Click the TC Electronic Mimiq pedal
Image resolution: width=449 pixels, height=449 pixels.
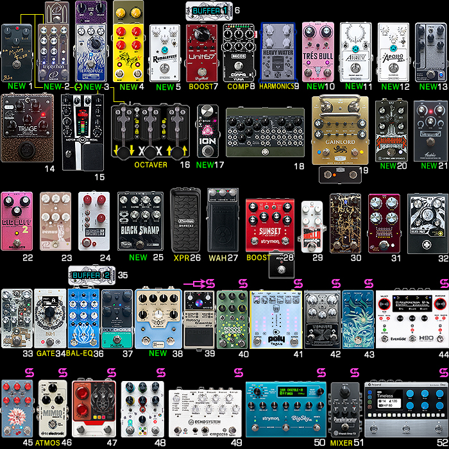53,409
